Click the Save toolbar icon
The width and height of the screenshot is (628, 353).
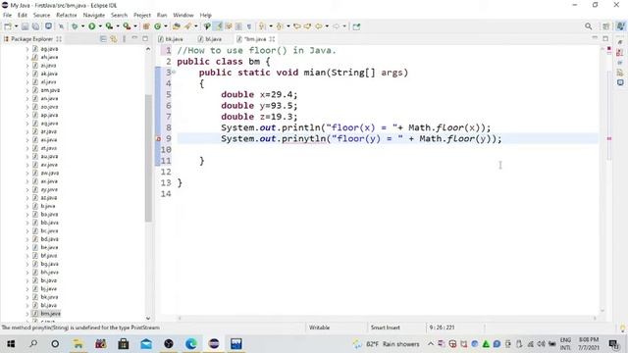25,26
